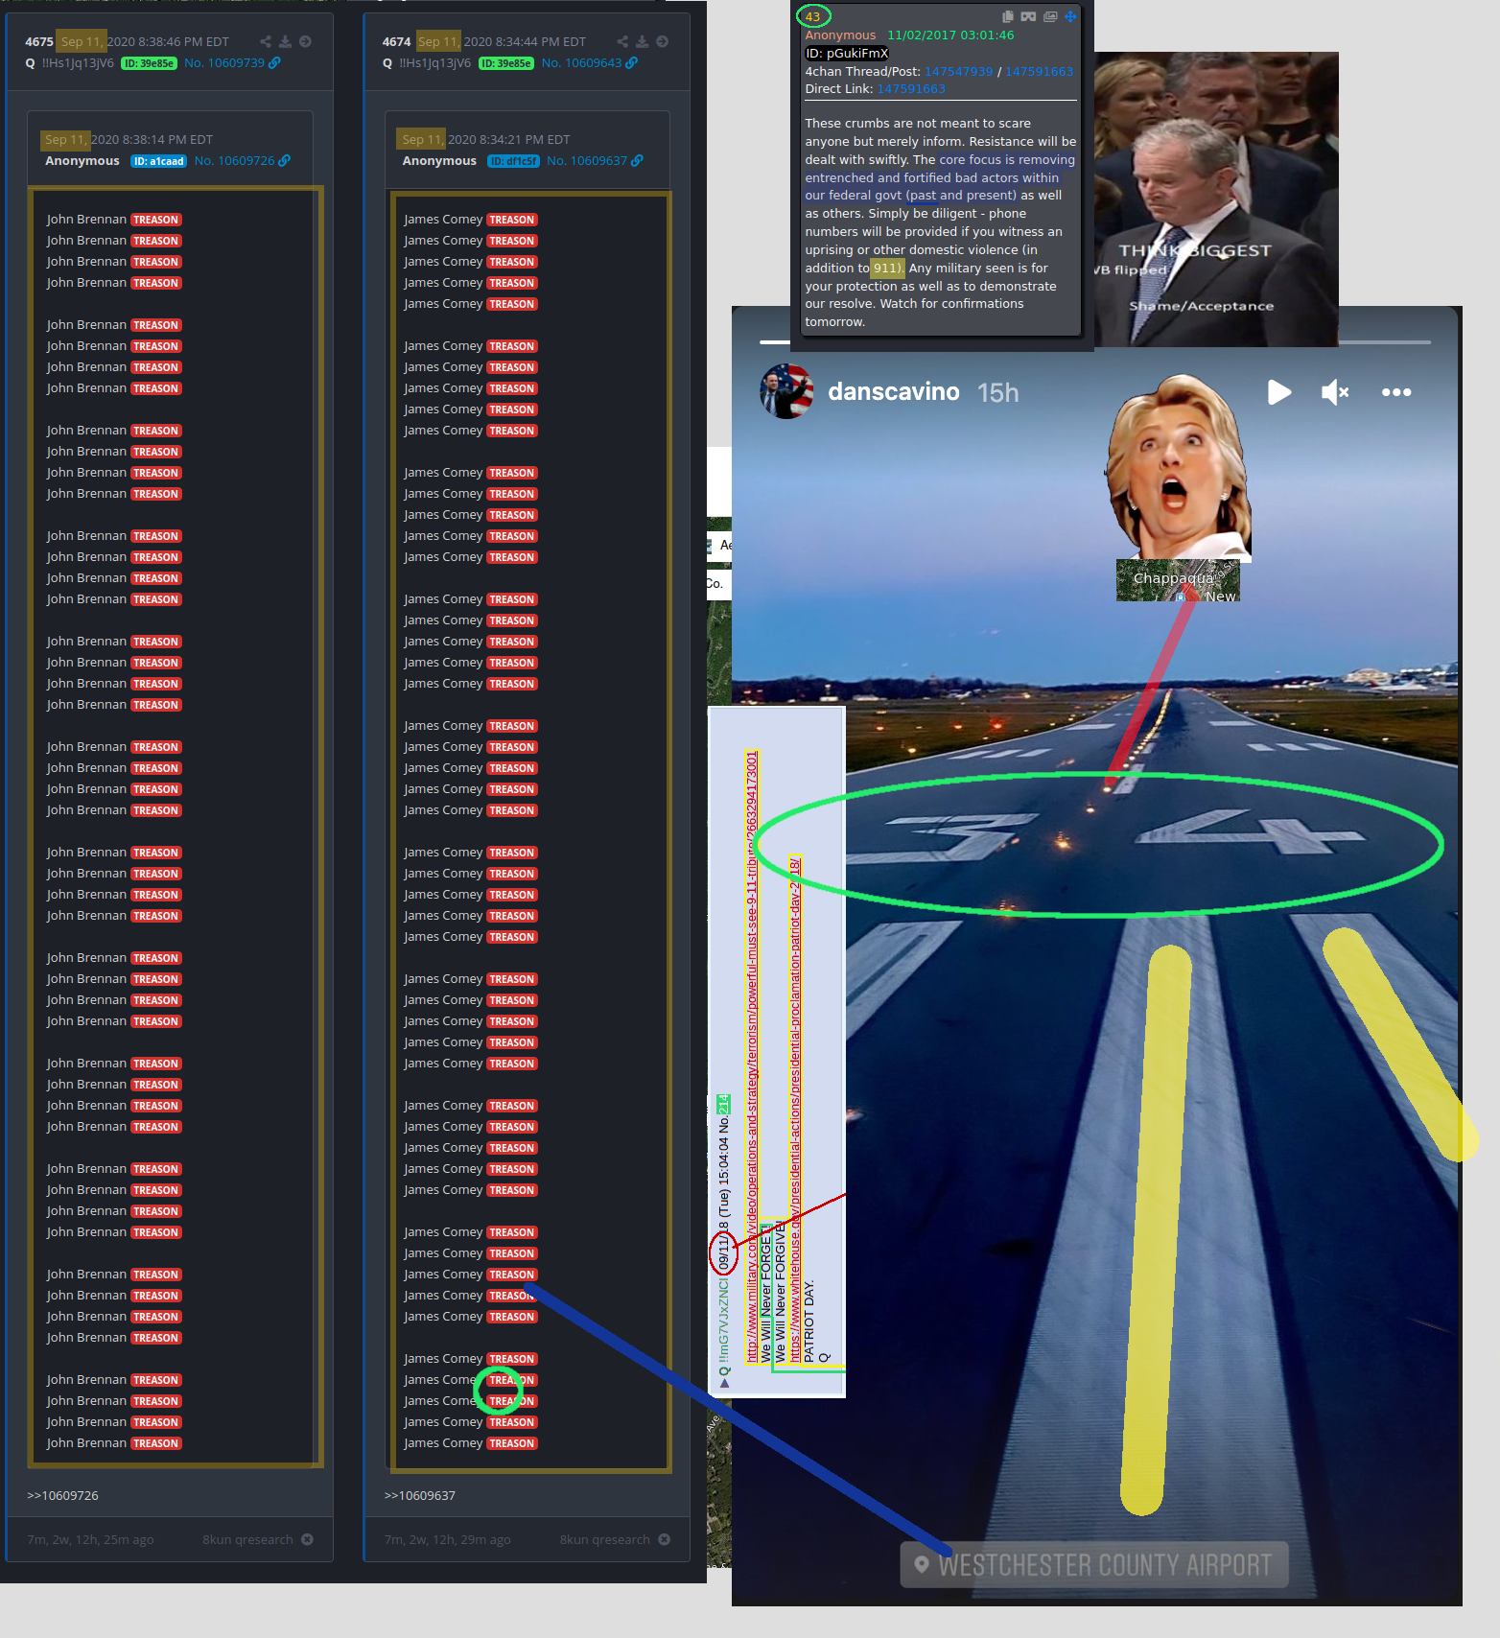1500x1638 pixels.
Task: Click the circle icon beside 8kun qresearch on post 4675
Action: point(307,1539)
